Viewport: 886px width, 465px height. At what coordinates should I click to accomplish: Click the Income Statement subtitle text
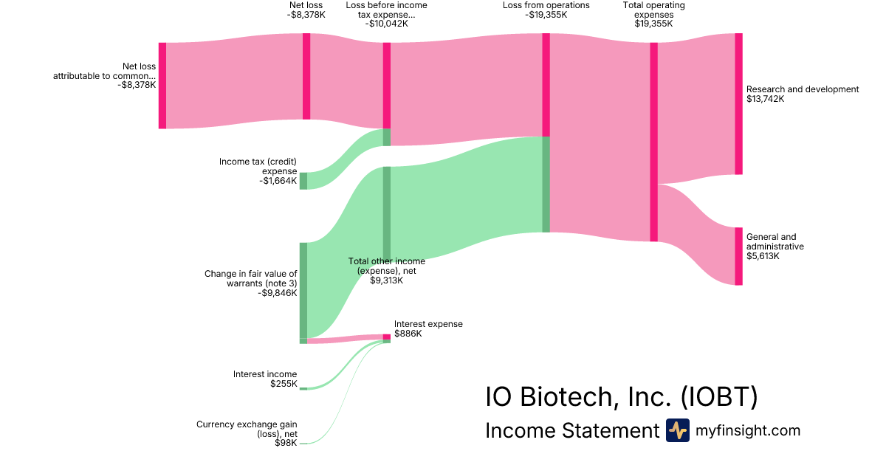[571, 430]
